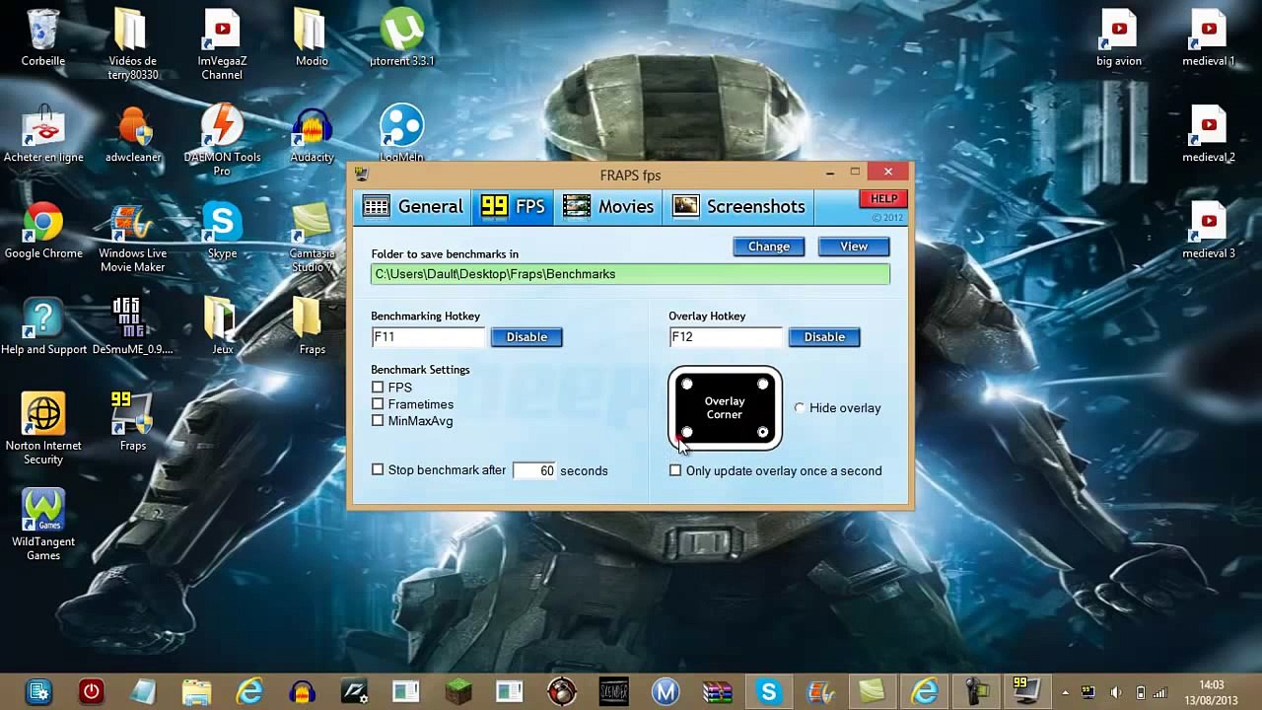Enable the Frametimes benchmark checkbox
This screenshot has height=710, width=1262.
coord(378,404)
